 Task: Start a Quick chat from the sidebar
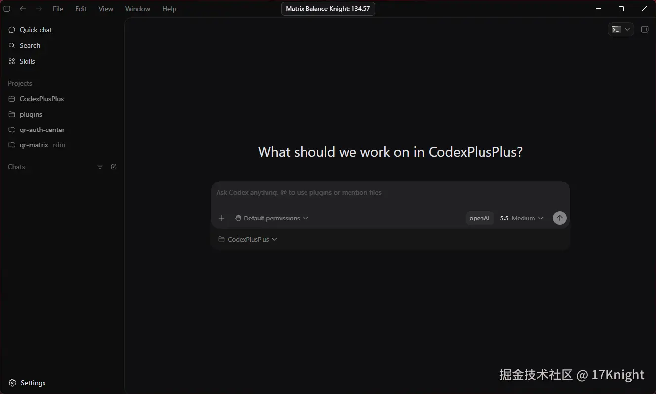62,30
